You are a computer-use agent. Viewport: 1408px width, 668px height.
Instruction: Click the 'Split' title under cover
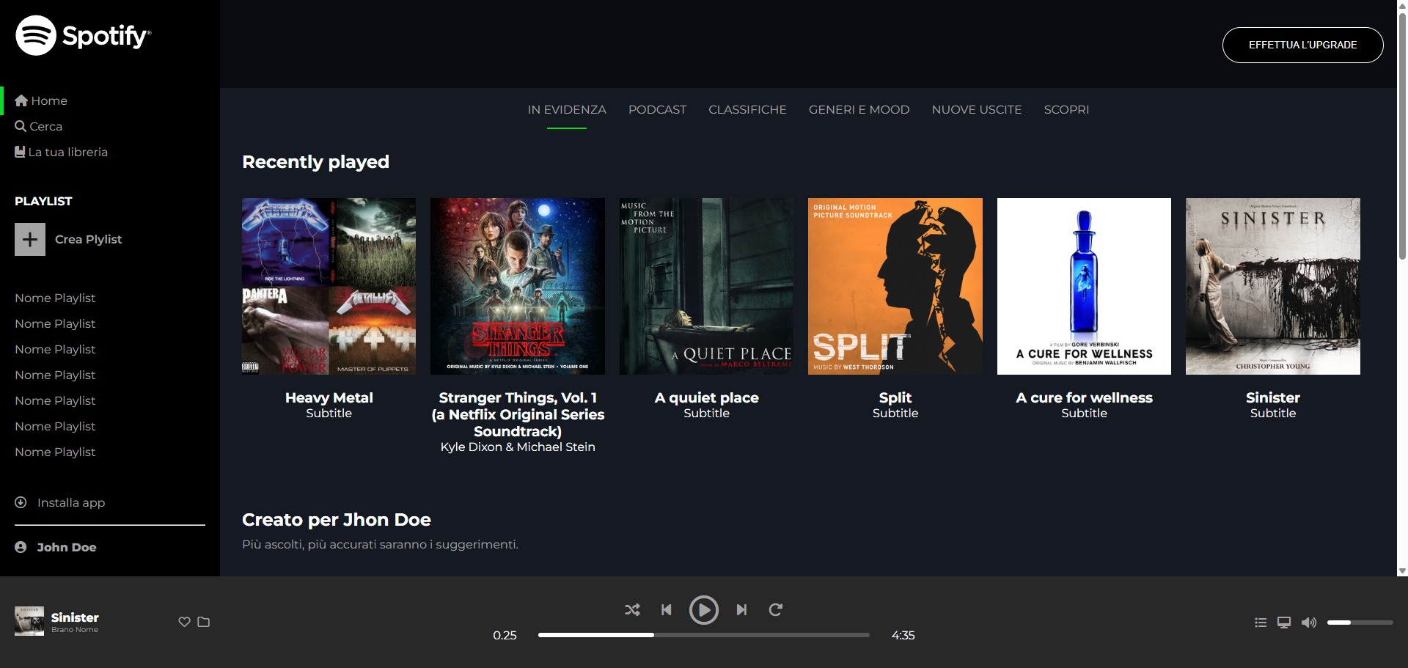coord(895,397)
